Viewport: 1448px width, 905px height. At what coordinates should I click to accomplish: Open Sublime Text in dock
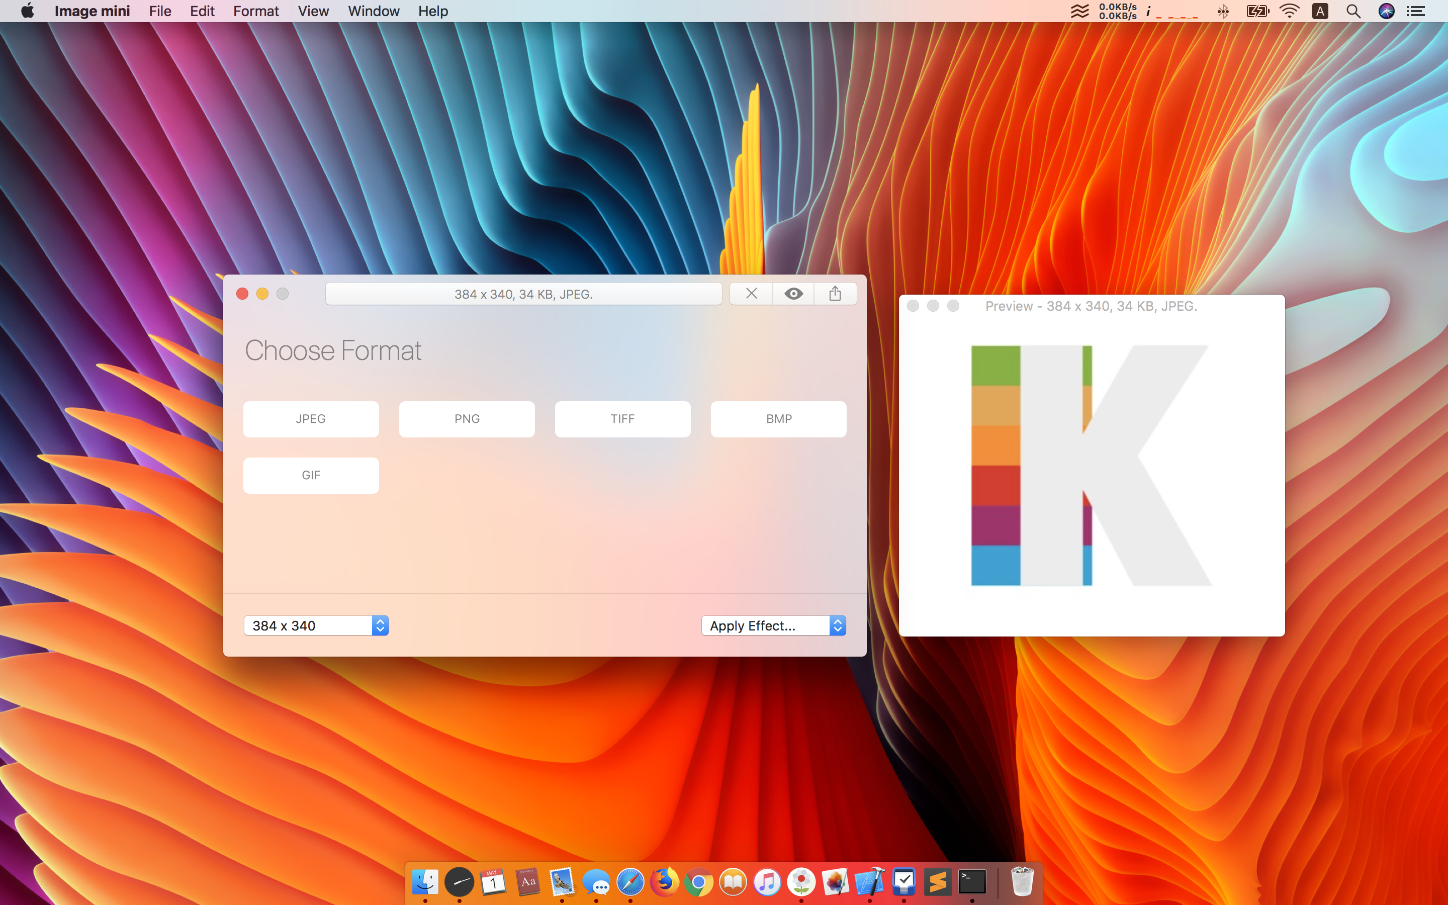(938, 882)
